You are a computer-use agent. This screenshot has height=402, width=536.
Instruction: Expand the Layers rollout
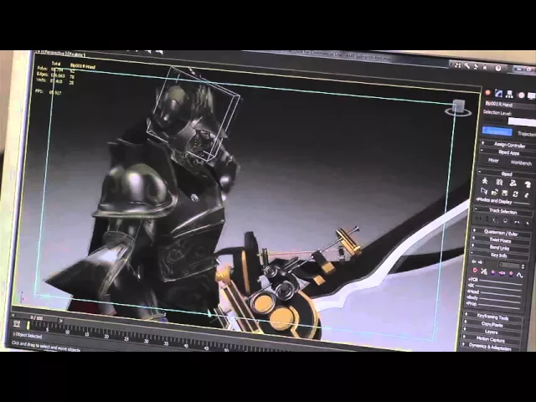[492, 332]
